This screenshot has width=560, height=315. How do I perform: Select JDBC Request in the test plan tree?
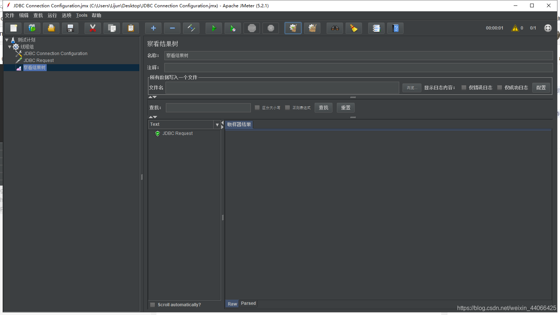(x=39, y=61)
